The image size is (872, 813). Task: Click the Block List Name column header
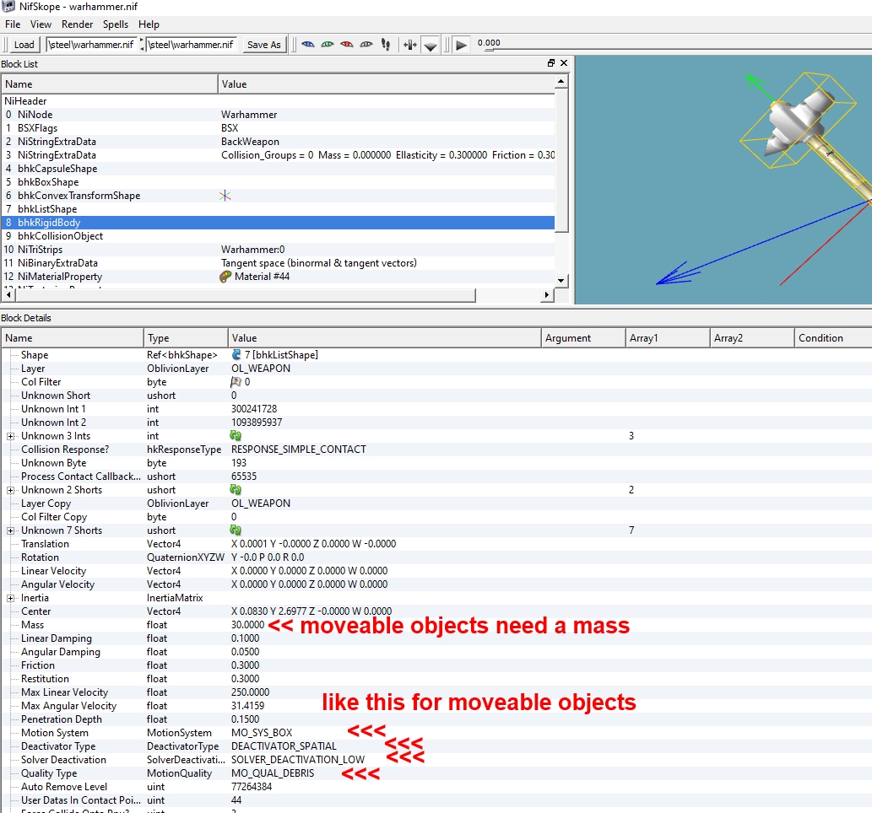(110, 83)
